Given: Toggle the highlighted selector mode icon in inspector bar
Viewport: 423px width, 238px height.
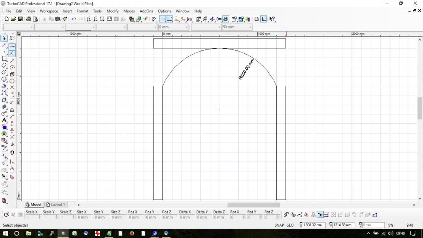Looking at the screenshot, I should (x=320, y=215).
